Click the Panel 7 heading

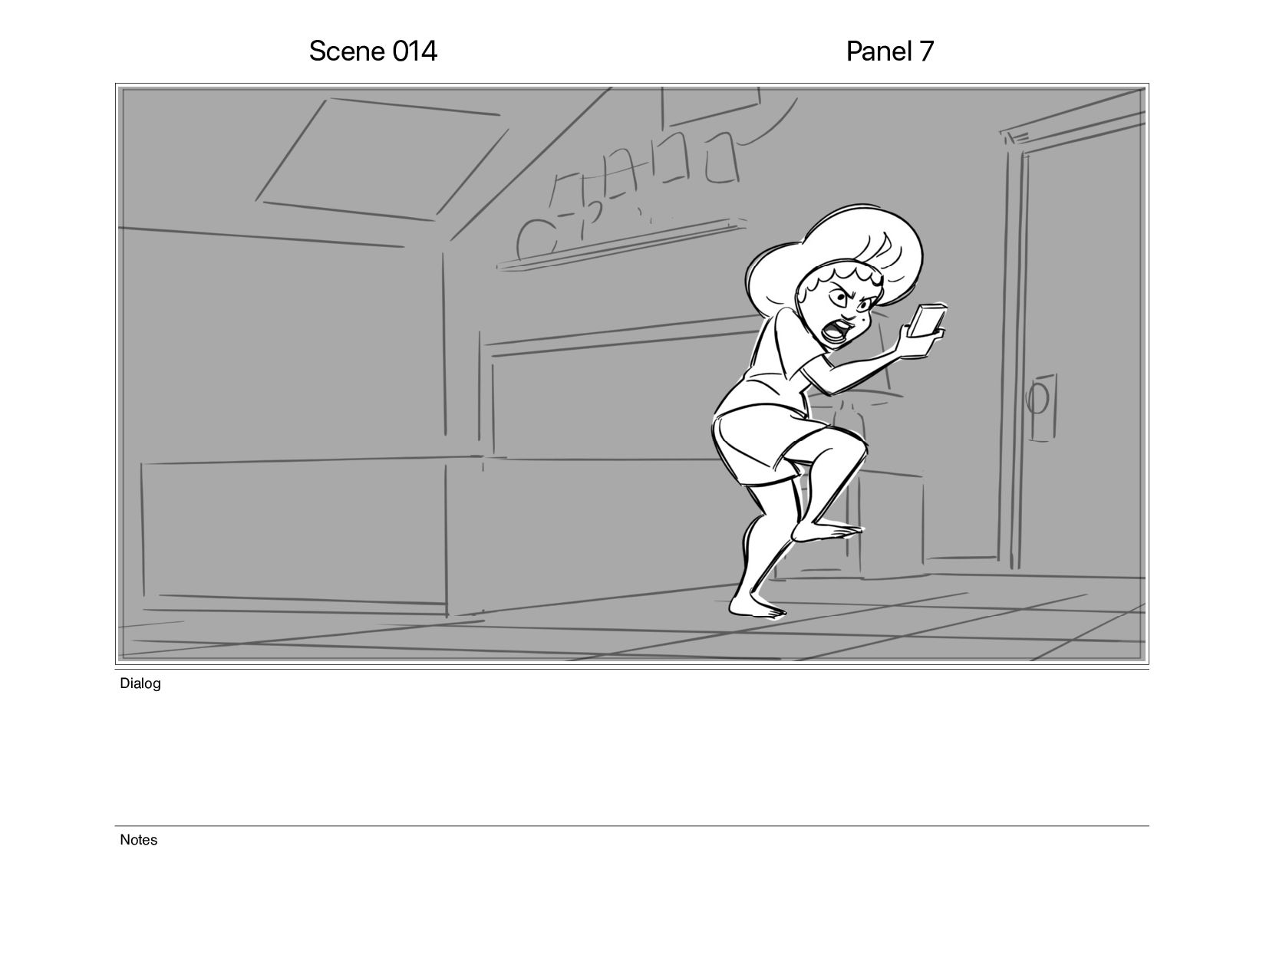tap(889, 51)
